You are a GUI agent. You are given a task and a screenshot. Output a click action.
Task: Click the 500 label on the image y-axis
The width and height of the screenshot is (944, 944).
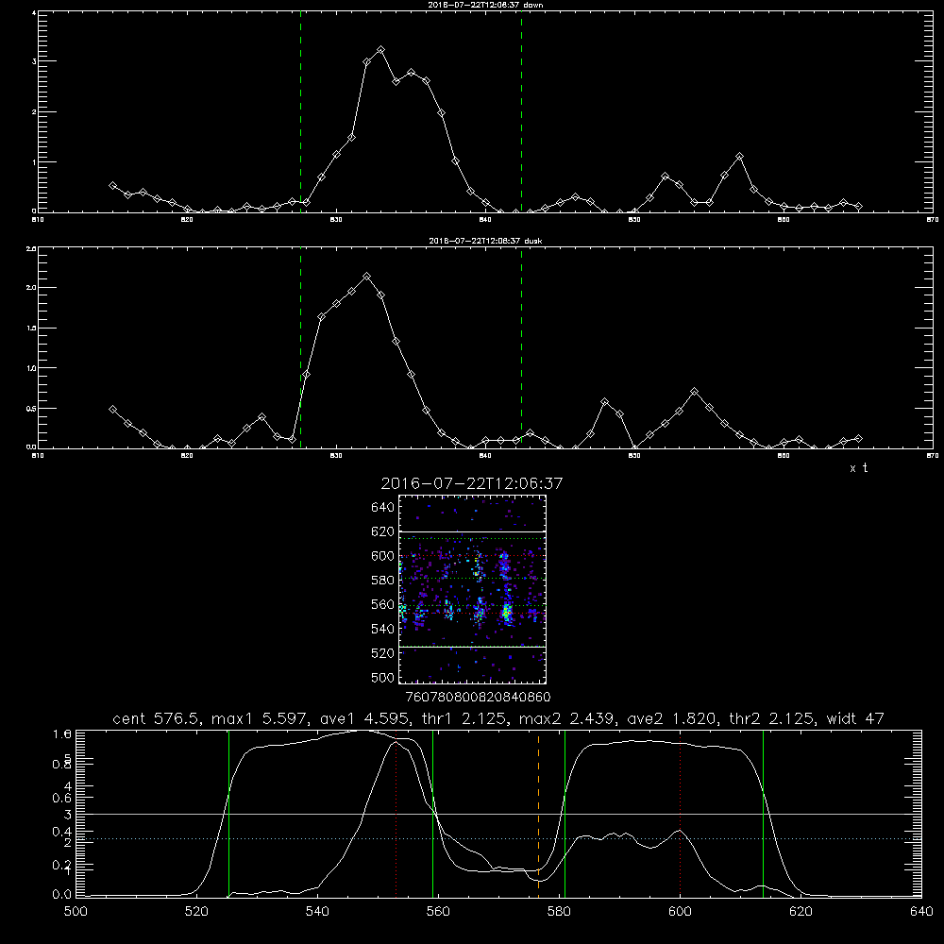point(383,677)
